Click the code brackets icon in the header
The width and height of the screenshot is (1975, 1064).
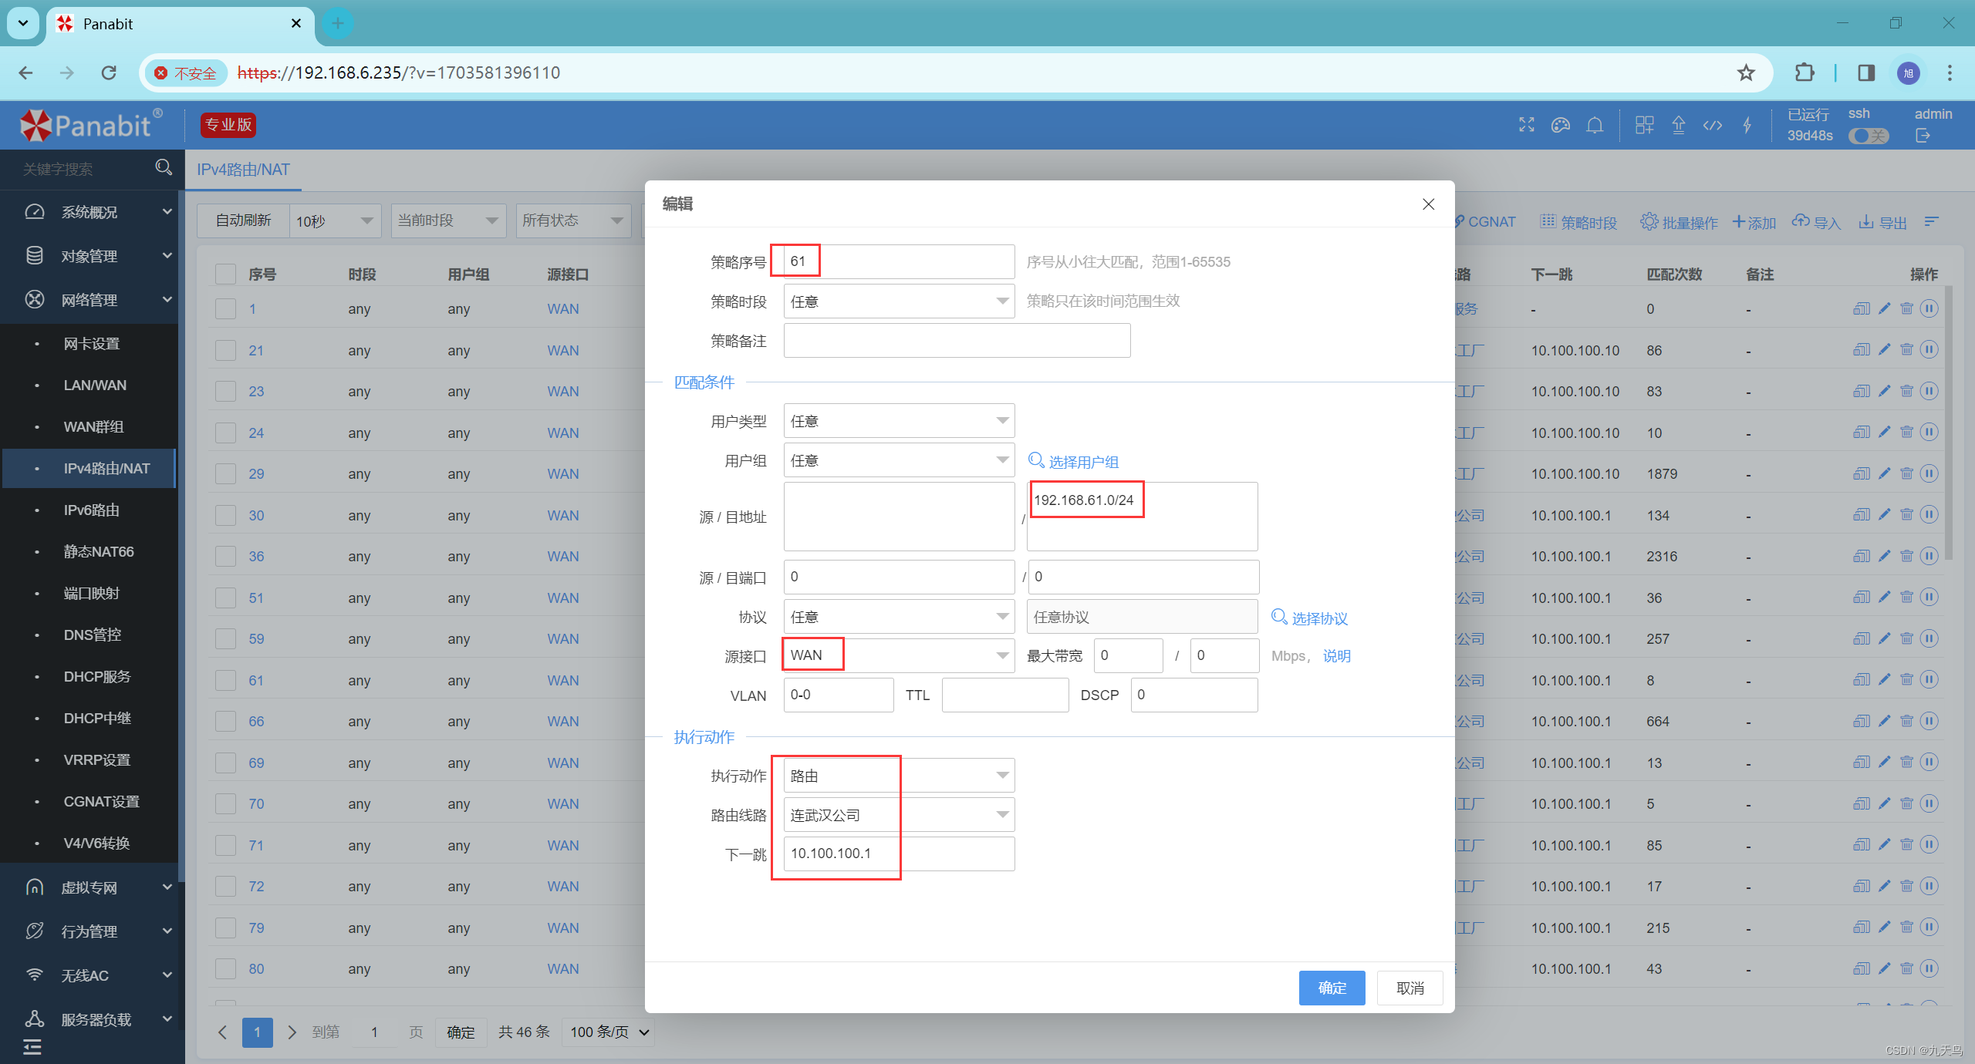(1712, 125)
